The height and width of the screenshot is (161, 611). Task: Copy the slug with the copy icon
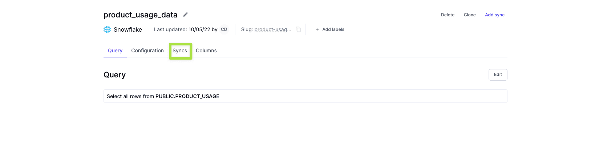(x=298, y=29)
